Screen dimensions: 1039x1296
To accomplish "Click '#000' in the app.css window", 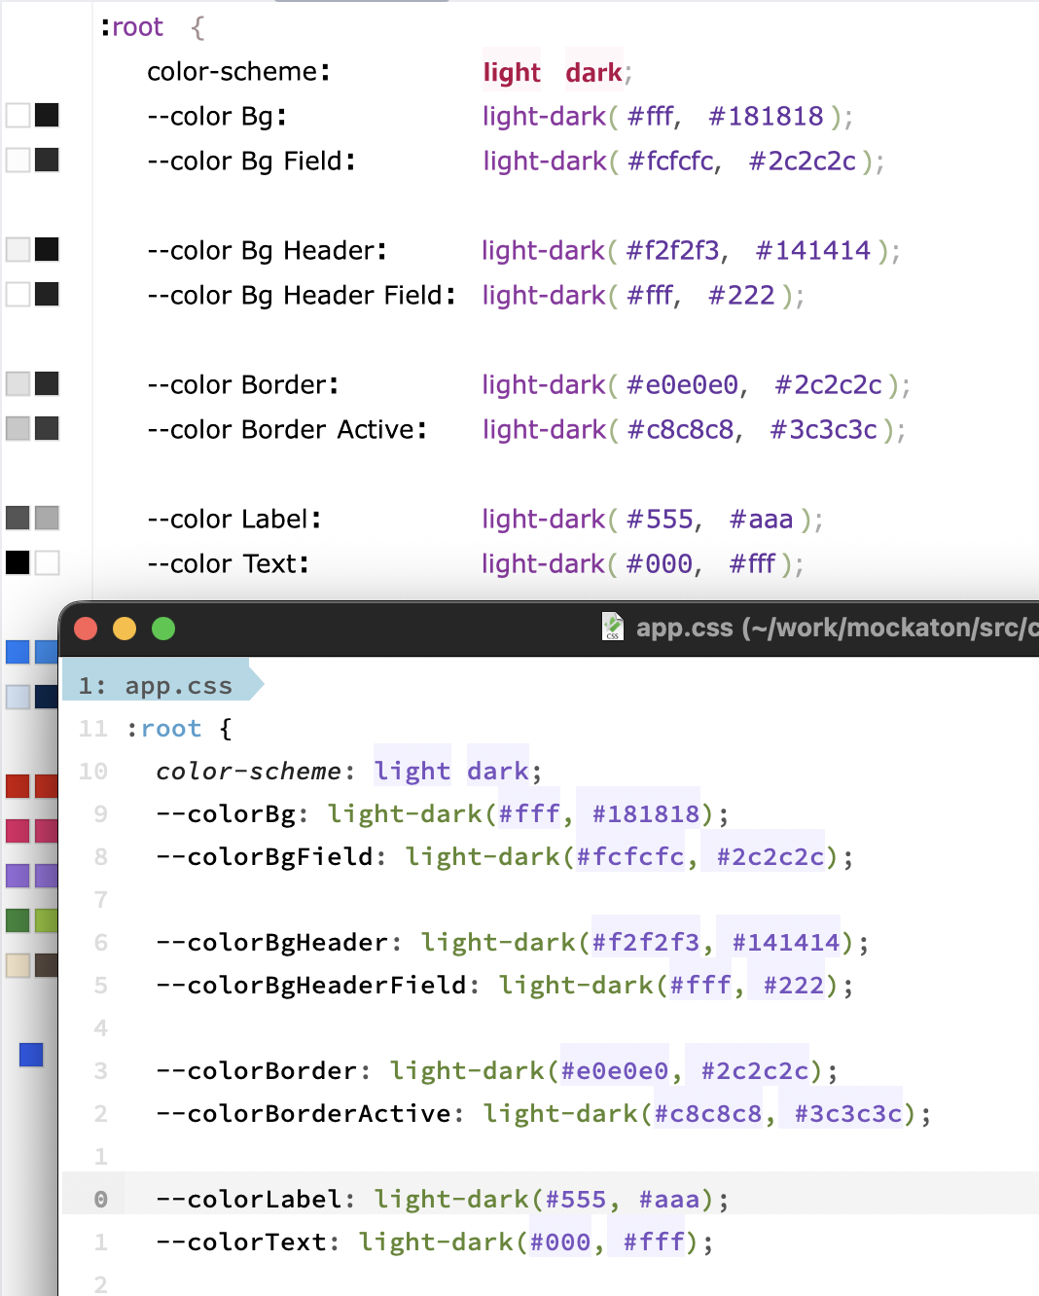I will point(560,1242).
